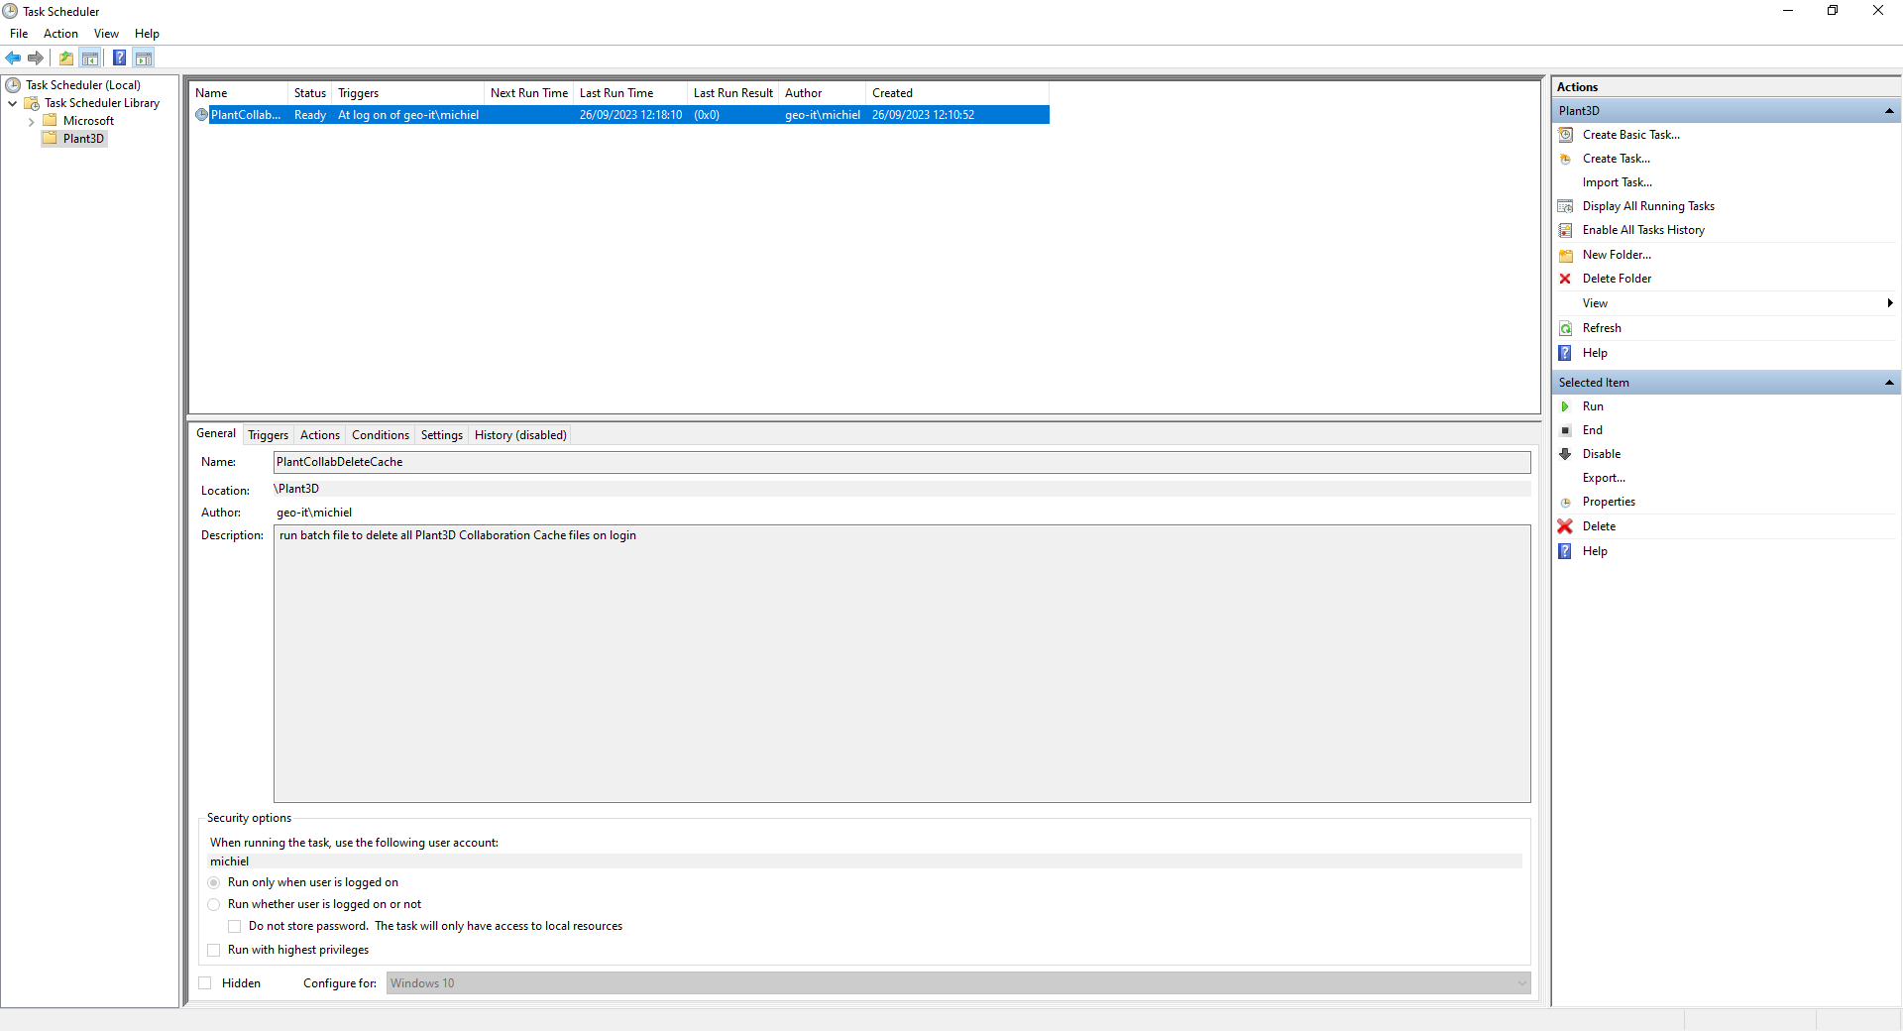The width and height of the screenshot is (1903, 1031).
Task: Open the View menu
Action: pyautogui.click(x=106, y=34)
